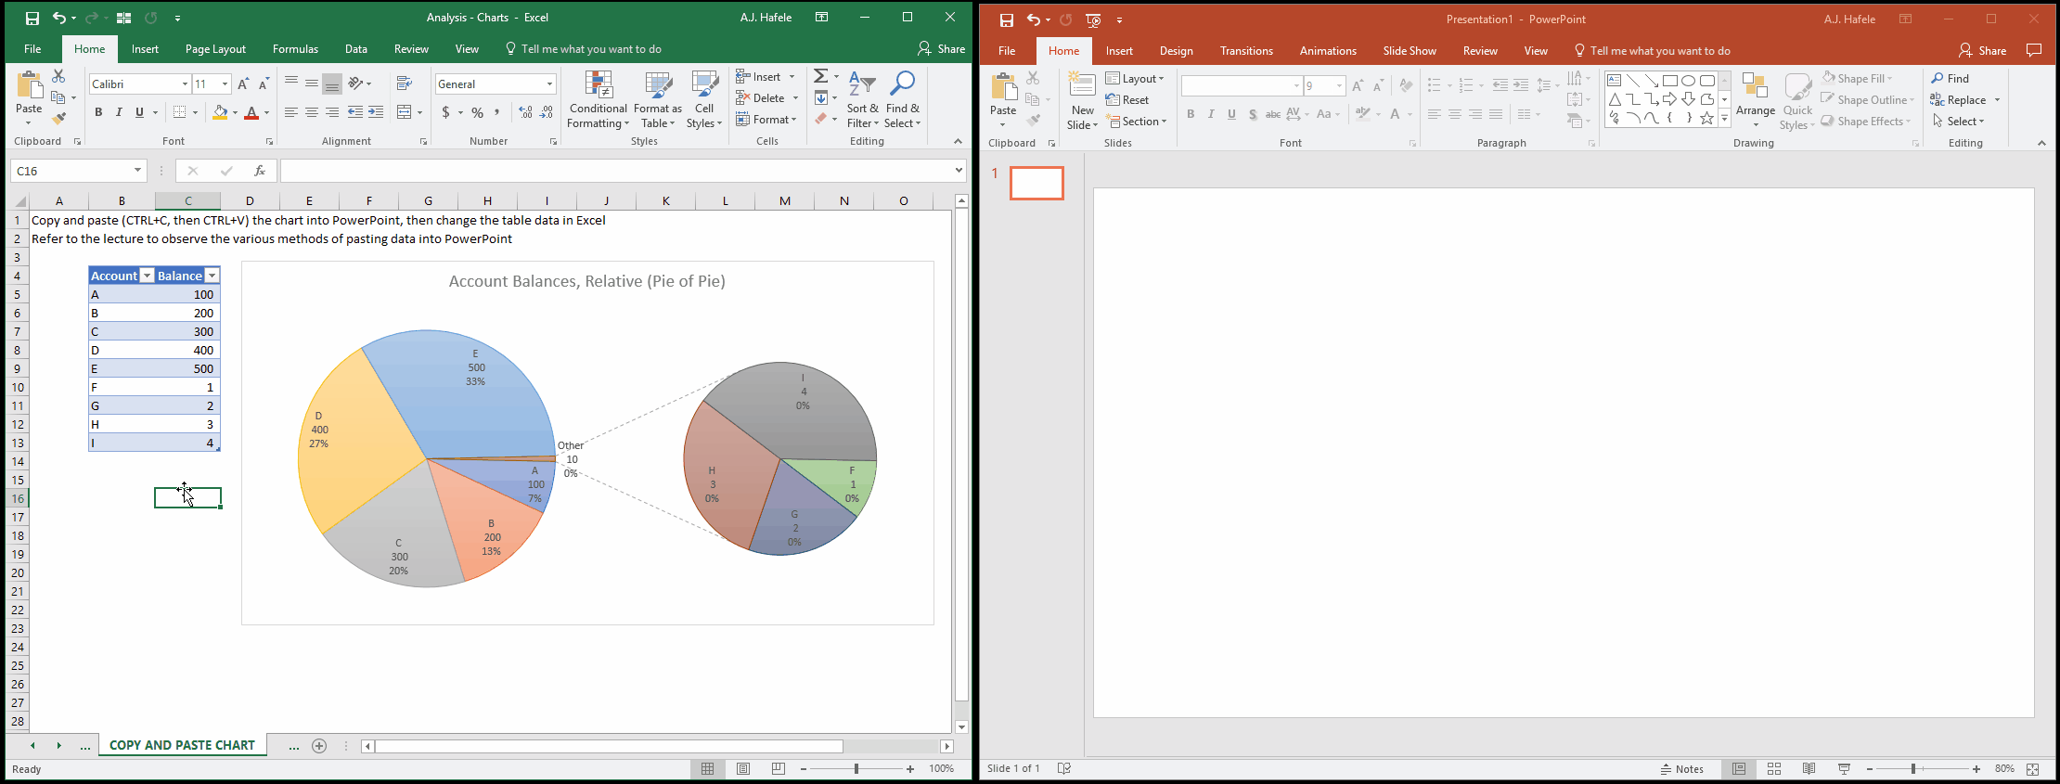The image size is (2060, 784).
Task: Toggle Bold in Excel Font group
Action: (98, 112)
